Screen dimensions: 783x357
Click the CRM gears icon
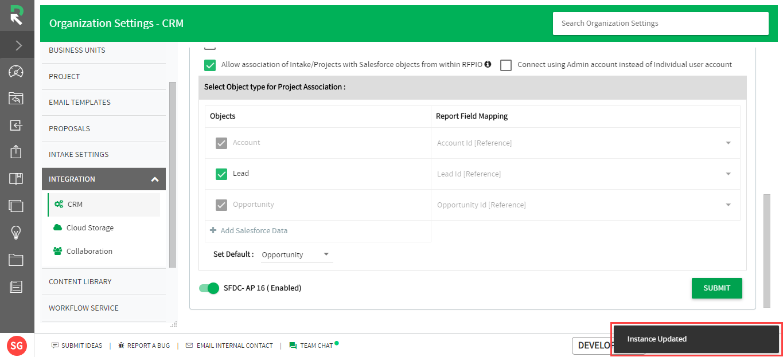click(59, 204)
